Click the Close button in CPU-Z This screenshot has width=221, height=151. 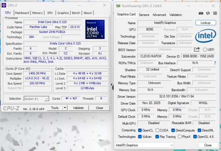[x=99, y=108]
